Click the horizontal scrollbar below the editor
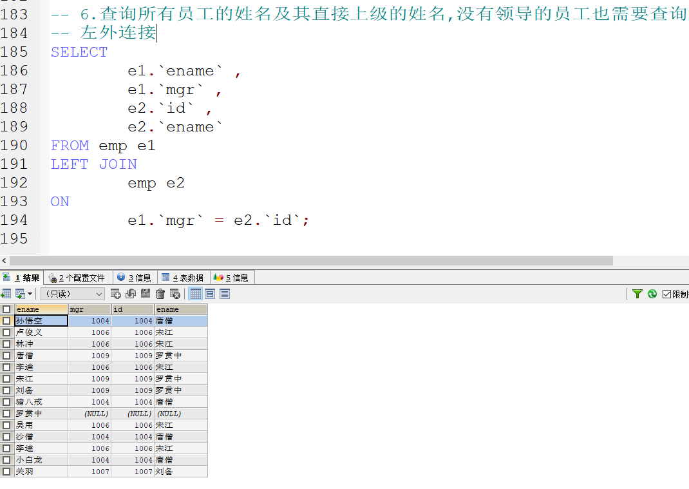 (x=309, y=260)
